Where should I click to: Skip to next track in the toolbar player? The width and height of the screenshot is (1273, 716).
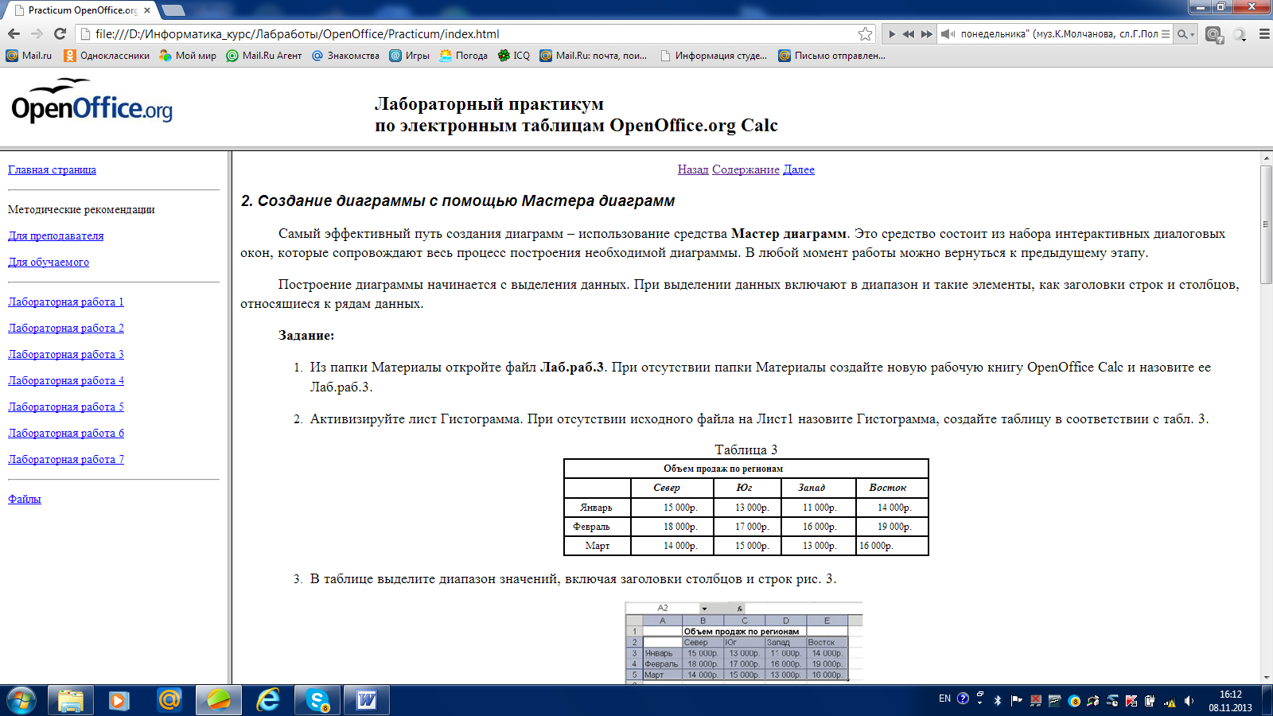point(927,34)
